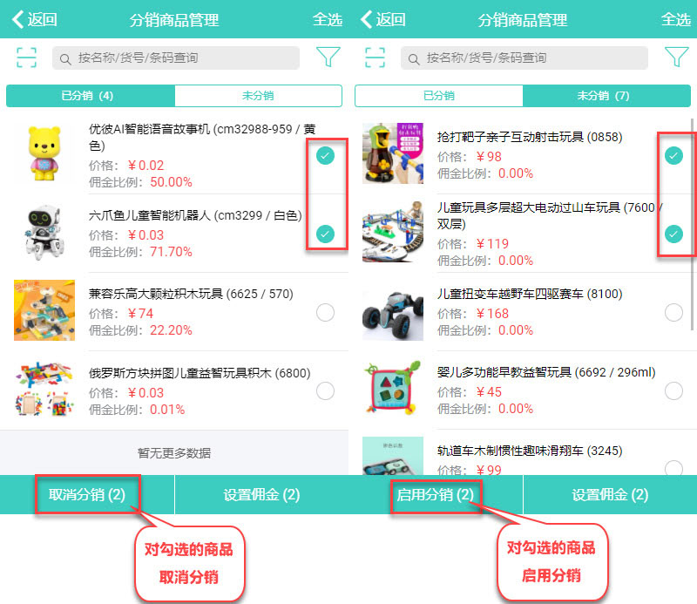The width and height of the screenshot is (697, 604).
Task: Click 设置佣金 (2) beside 取消分销
Action: (x=261, y=495)
